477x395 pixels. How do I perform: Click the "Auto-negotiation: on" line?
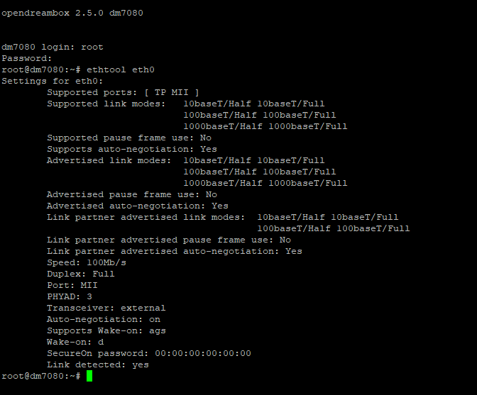tap(104, 319)
